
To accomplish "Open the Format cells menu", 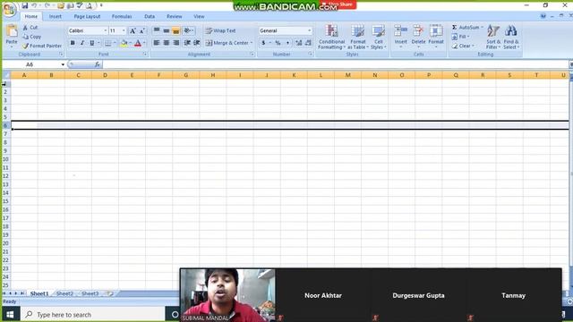I will [436, 36].
